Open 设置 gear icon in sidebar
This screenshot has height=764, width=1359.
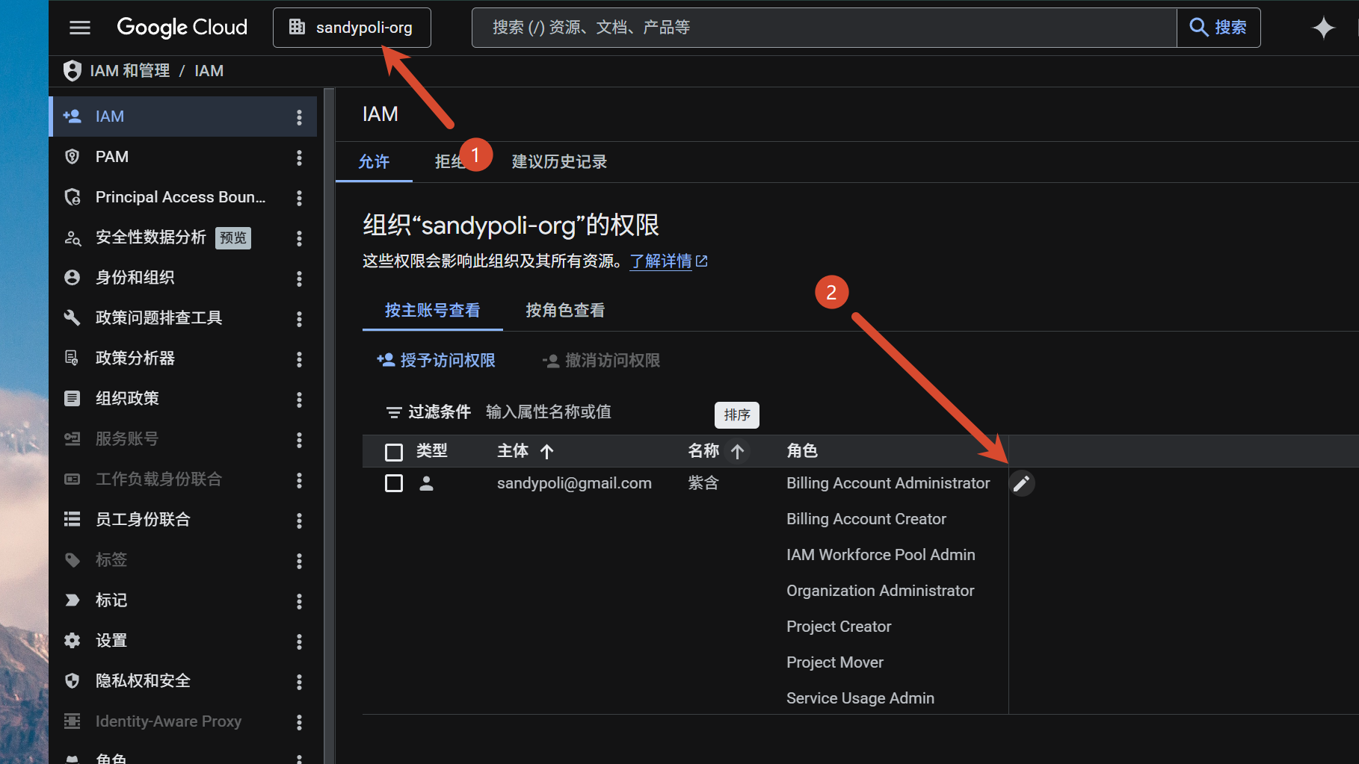[73, 641]
